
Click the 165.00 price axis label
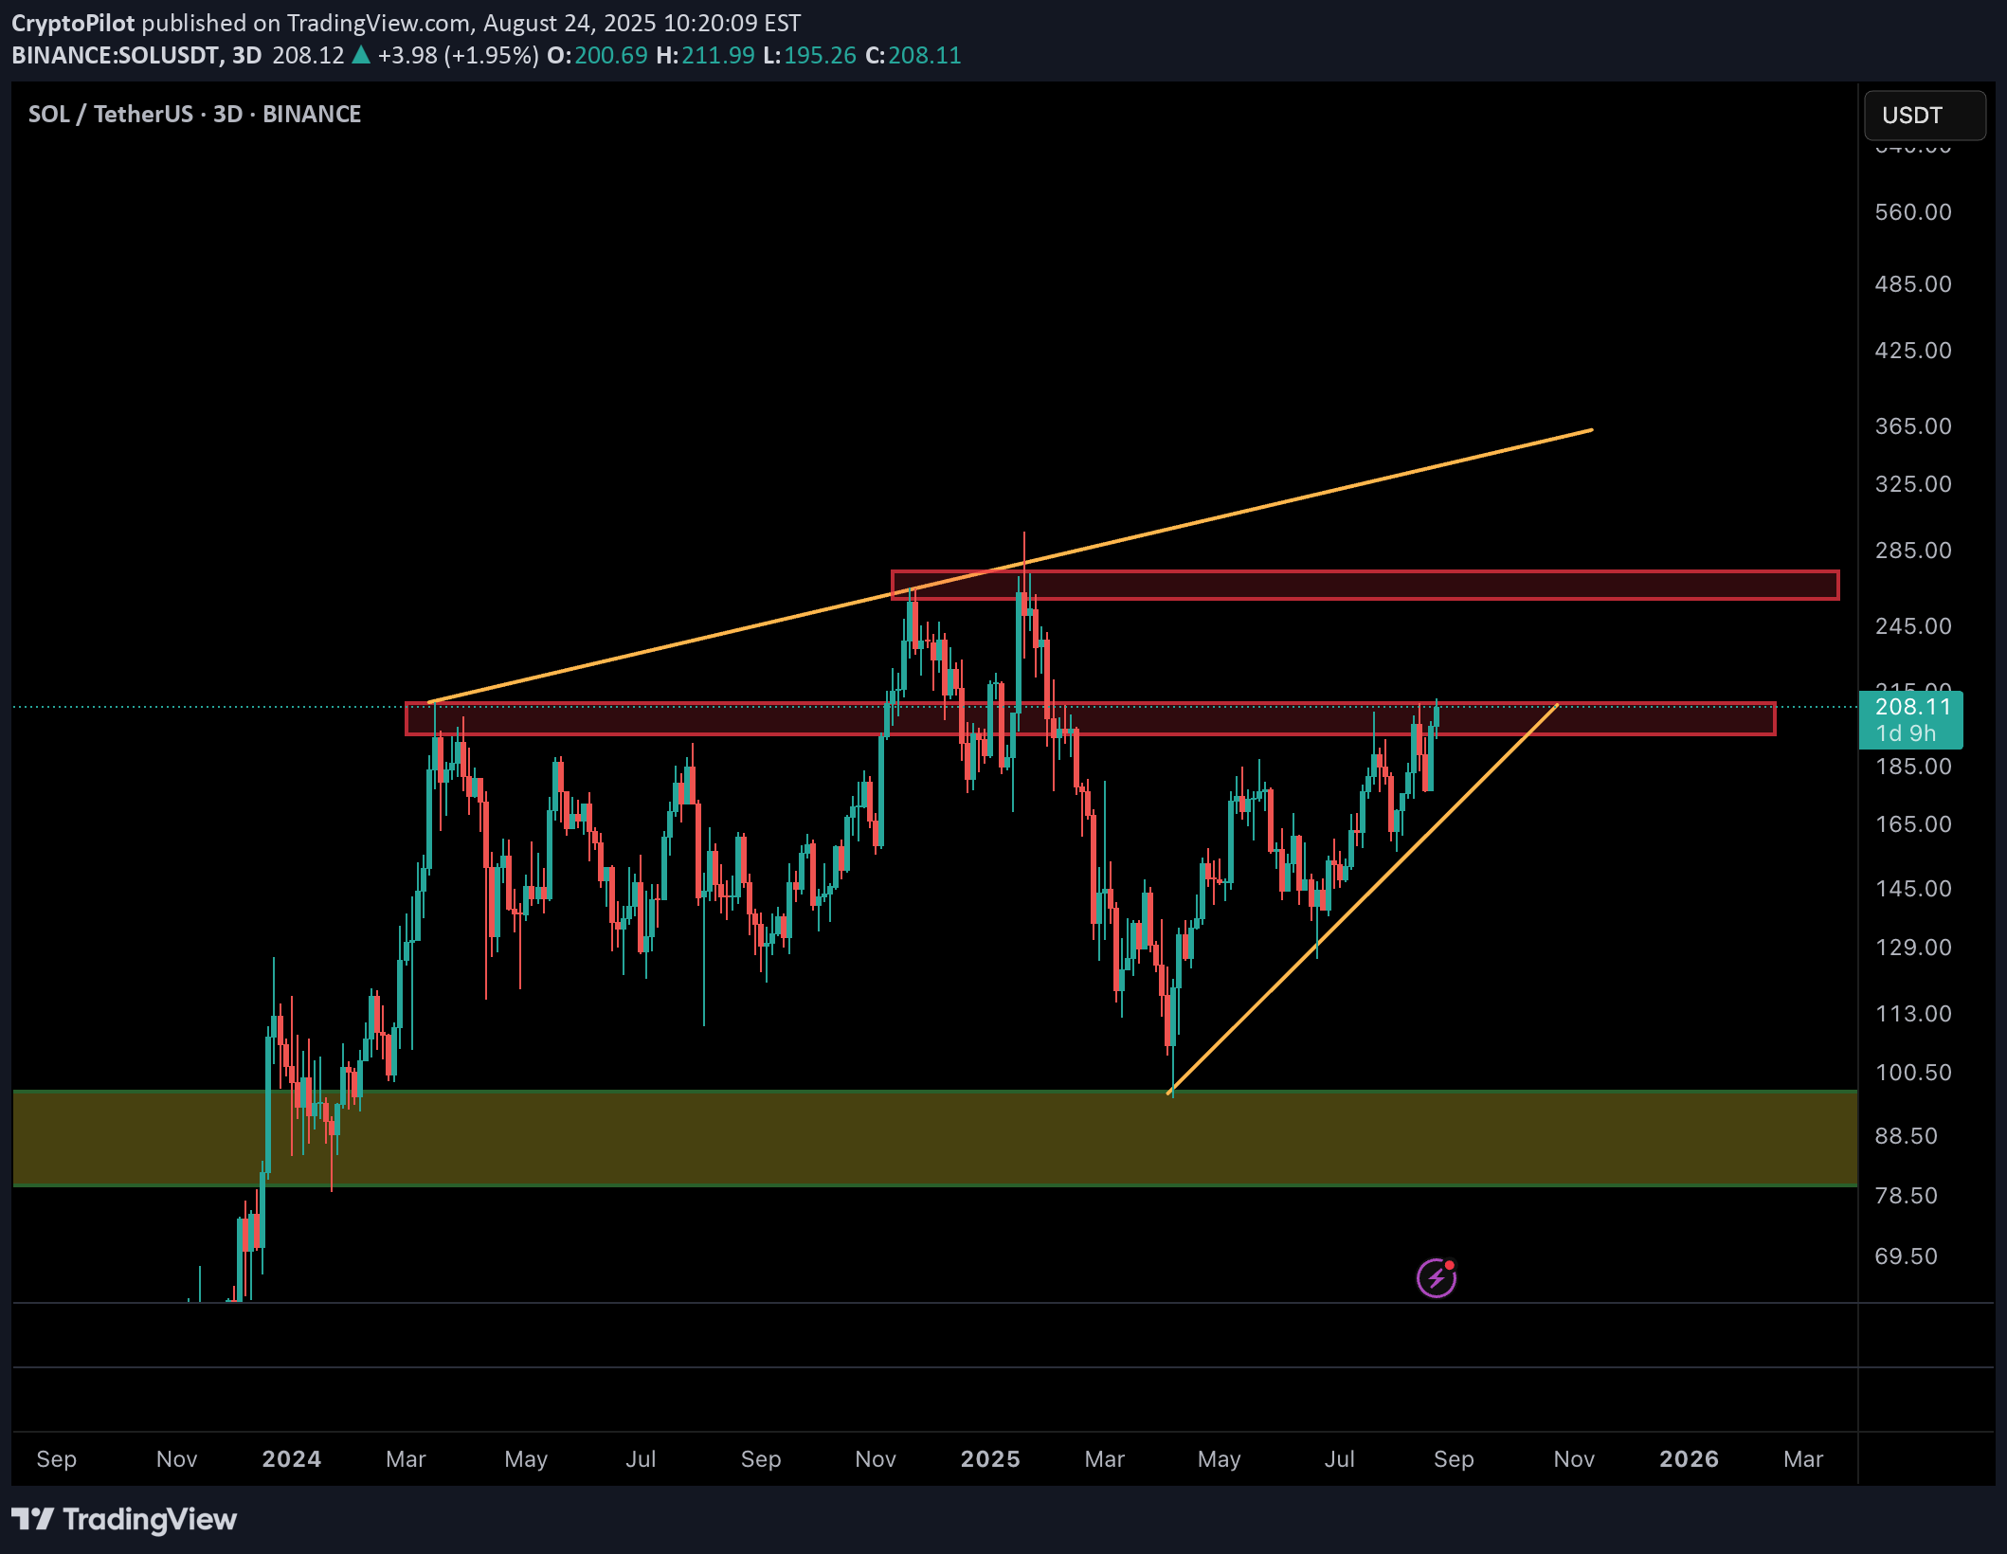pos(1912,824)
